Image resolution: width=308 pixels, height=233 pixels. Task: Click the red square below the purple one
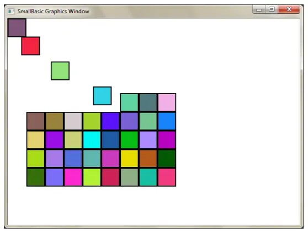[31, 46]
